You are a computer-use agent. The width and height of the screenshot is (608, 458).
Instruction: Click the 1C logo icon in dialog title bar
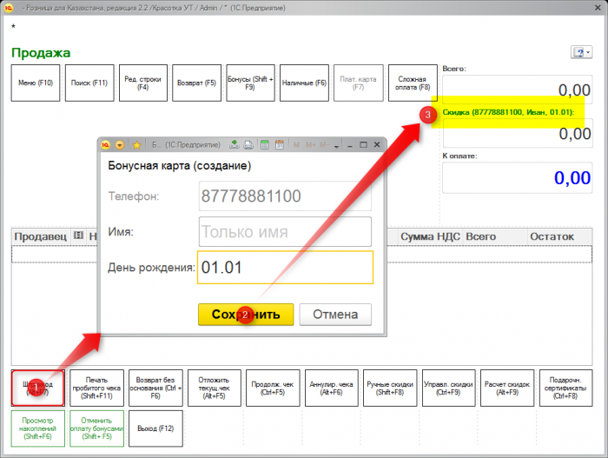(107, 144)
